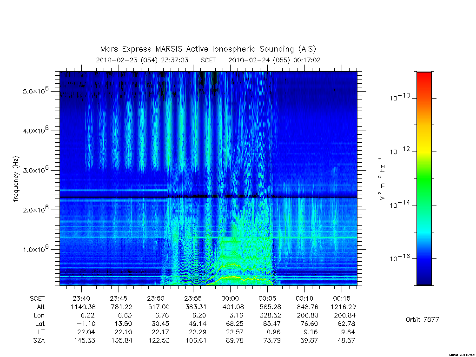Click the 4.0×10^6 frequency tick label
The height and width of the screenshot is (357, 476).
tap(35, 130)
